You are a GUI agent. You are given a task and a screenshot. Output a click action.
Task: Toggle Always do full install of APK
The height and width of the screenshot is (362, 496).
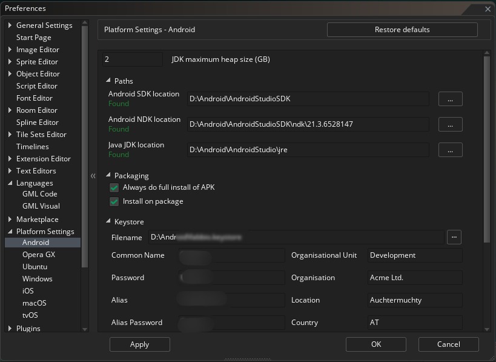click(x=114, y=188)
